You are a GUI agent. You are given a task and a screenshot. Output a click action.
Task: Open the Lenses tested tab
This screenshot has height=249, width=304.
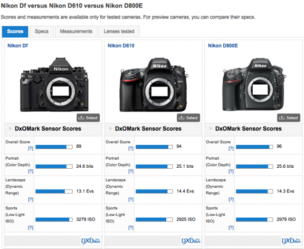click(x=119, y=31)
